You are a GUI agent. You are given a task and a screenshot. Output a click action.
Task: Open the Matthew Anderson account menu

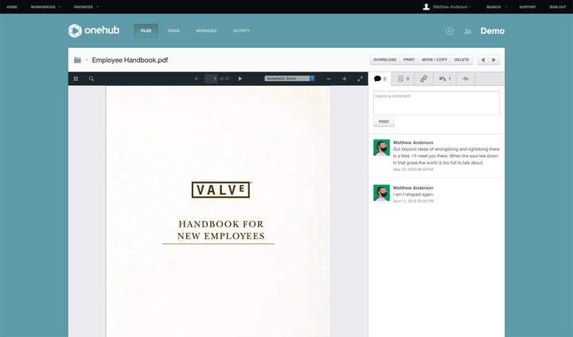[452, 7]
